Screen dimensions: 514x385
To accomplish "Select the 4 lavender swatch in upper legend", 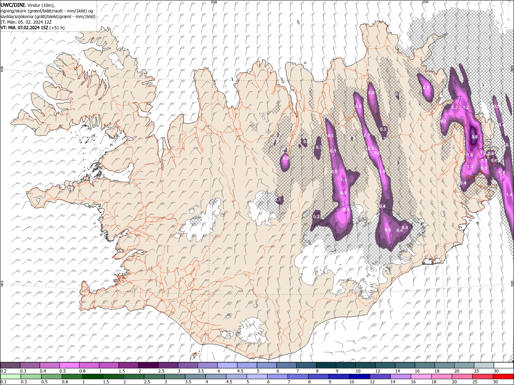I will click(227, 365).
